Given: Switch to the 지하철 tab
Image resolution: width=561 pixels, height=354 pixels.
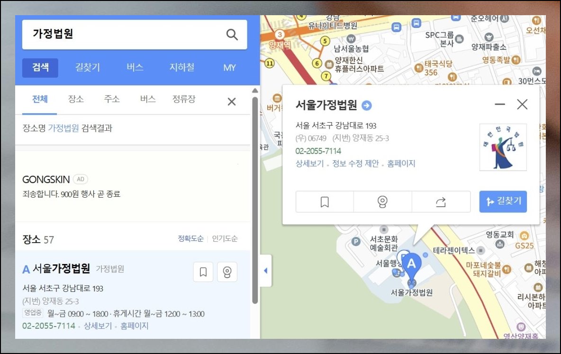Looking at the screenshot, I should coord(182,67).
